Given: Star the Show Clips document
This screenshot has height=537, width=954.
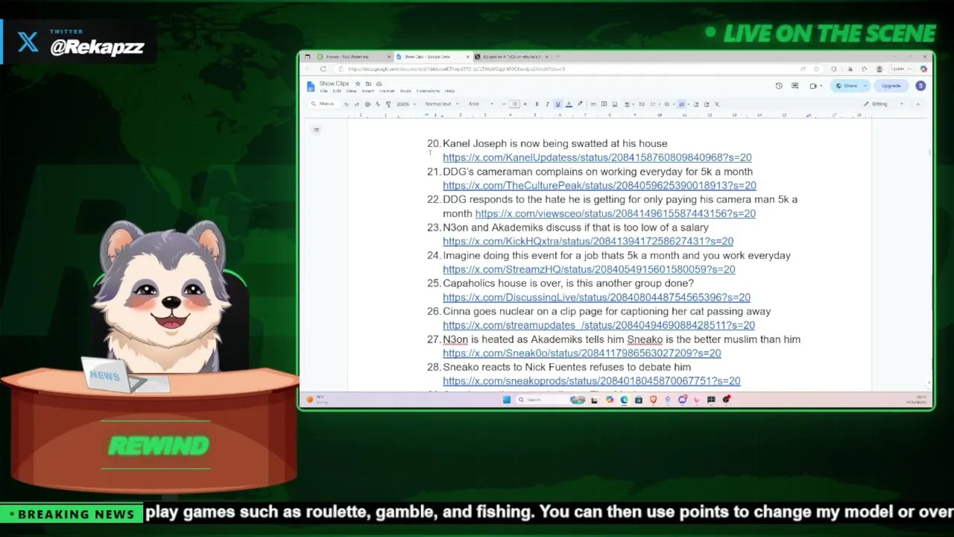Looking at the screenshot, I should pyautogui.click(x=358, y=84).
